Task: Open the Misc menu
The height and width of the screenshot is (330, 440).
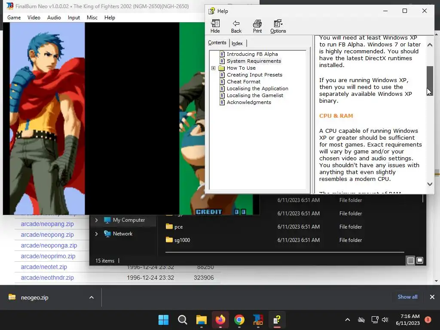Action: pos(92,17)
